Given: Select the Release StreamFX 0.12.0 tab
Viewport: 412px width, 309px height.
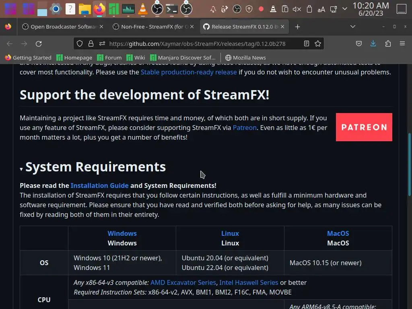Looking at the screenshot, I should tap(244, 27).
